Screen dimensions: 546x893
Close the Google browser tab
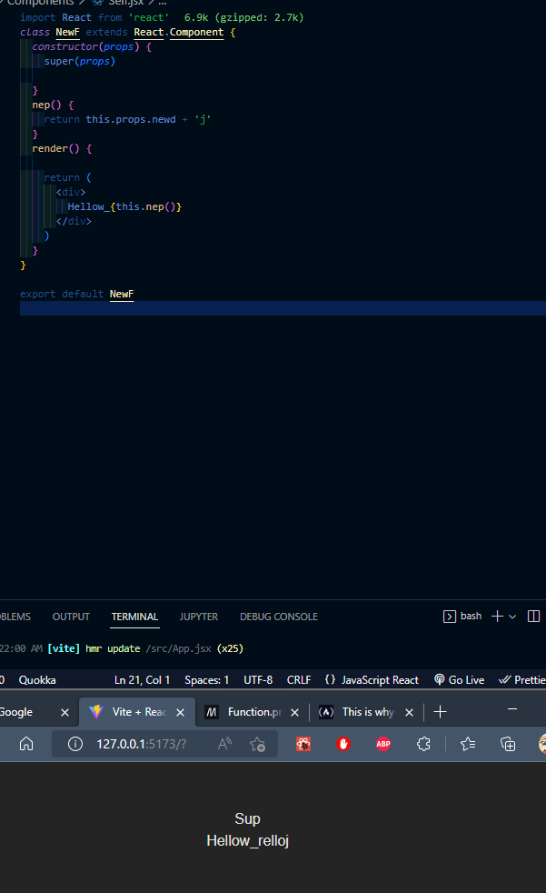[x=65, y=712]
